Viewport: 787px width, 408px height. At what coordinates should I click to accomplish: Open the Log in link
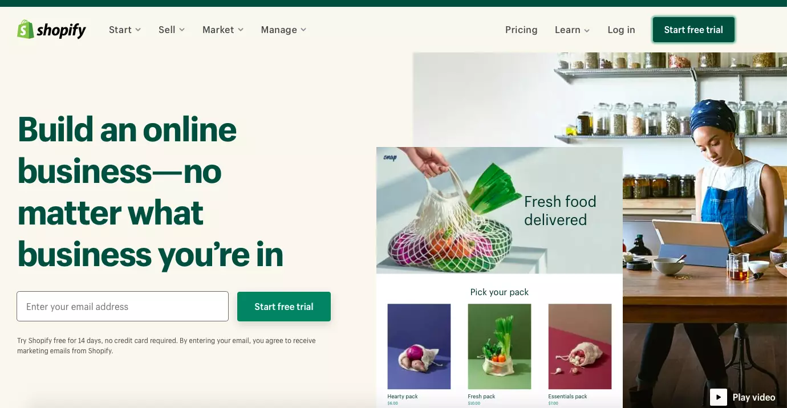point(621,30)
